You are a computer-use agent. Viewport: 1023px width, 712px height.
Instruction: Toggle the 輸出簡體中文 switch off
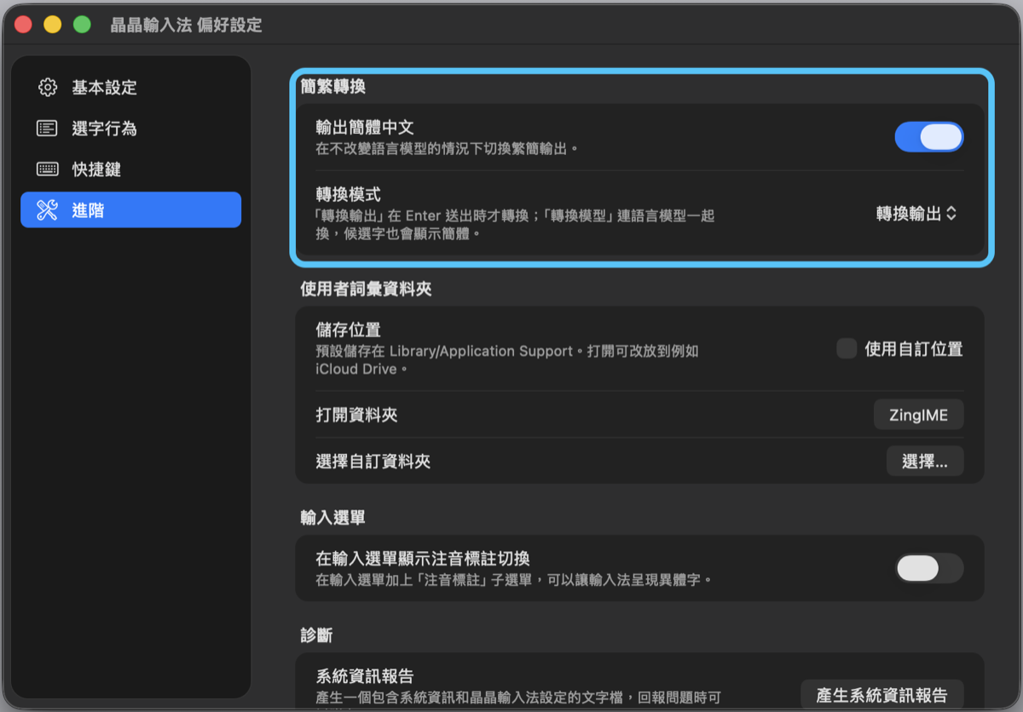click(x=929, y=136)
